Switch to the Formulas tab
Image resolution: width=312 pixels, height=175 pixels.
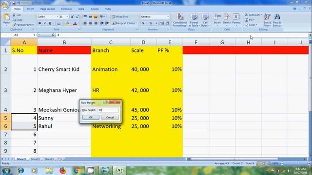click(66, 9)
